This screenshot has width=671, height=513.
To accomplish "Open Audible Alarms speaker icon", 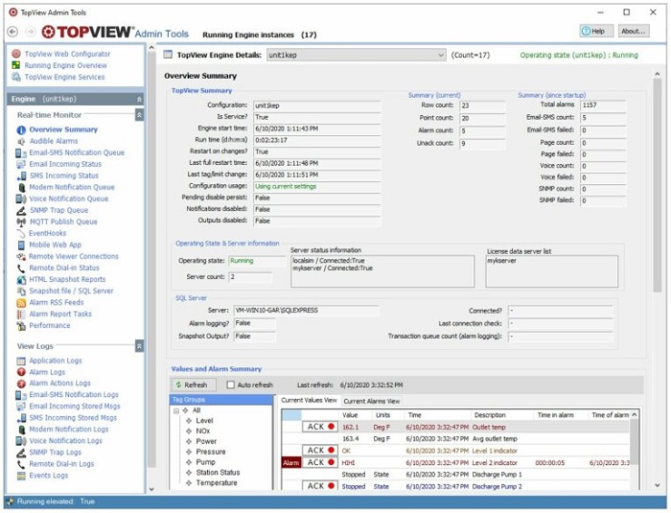I will coord(21,141).
